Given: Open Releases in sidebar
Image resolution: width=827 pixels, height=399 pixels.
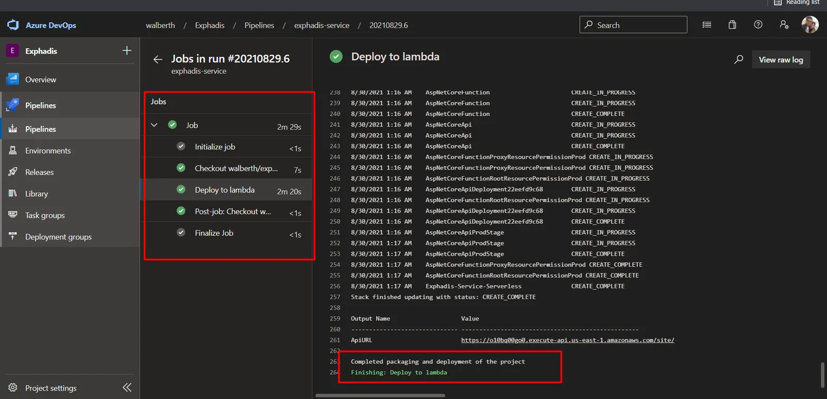Looking at the screenshot, I should (70, 172).
